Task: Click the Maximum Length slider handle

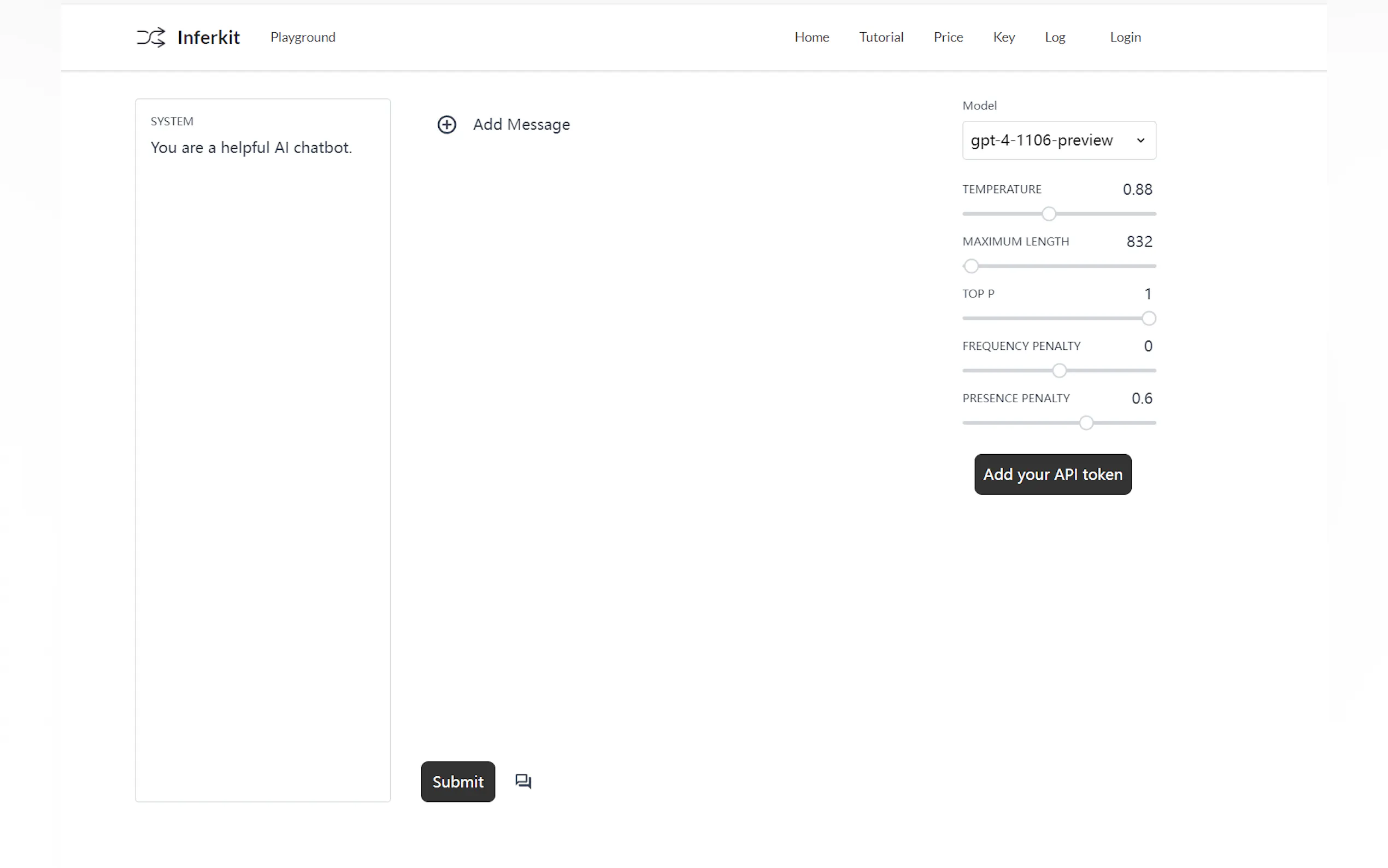Action: click(x=971, y=266)
